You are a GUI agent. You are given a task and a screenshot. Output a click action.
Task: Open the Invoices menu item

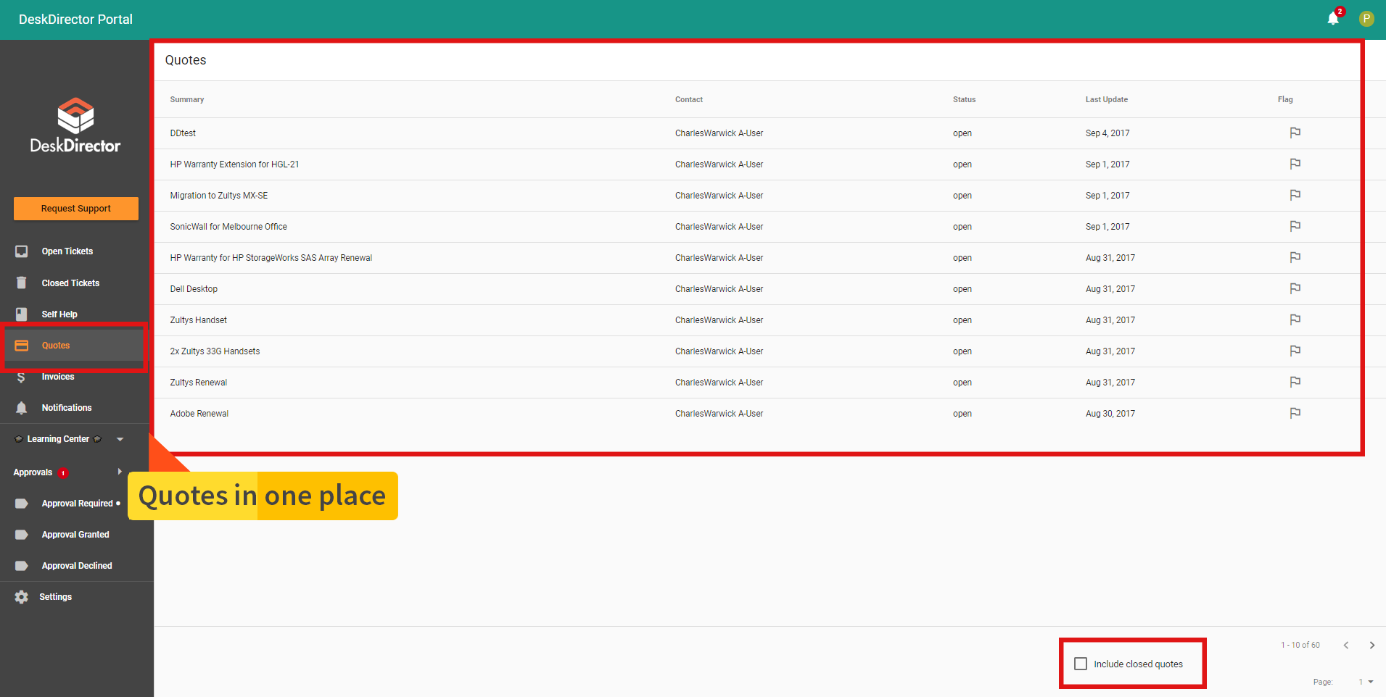[77, 377]
